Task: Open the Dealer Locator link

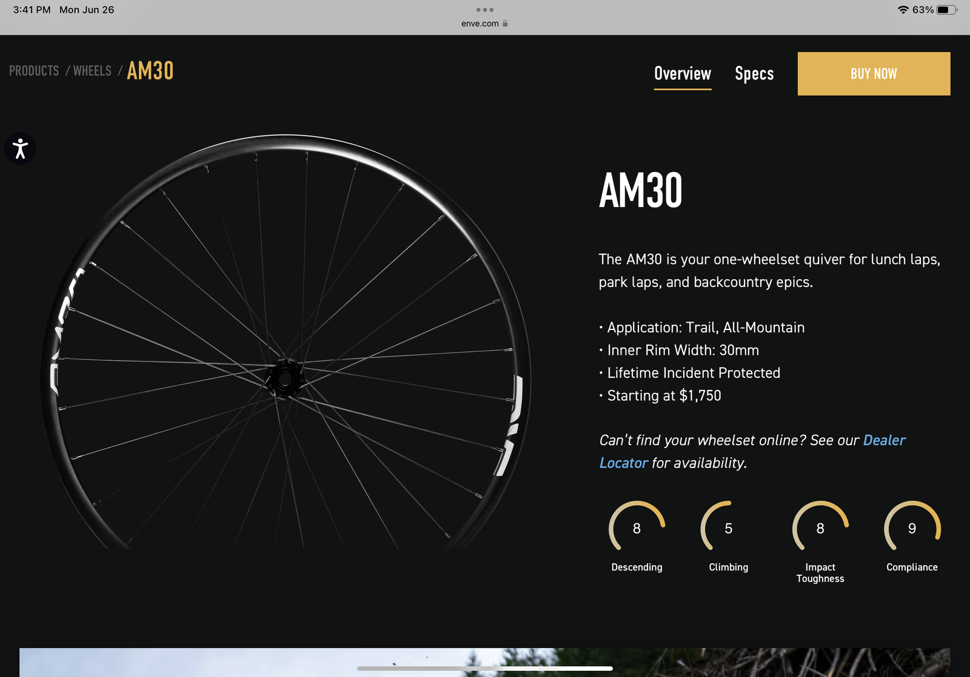Action: coord(752,451)
